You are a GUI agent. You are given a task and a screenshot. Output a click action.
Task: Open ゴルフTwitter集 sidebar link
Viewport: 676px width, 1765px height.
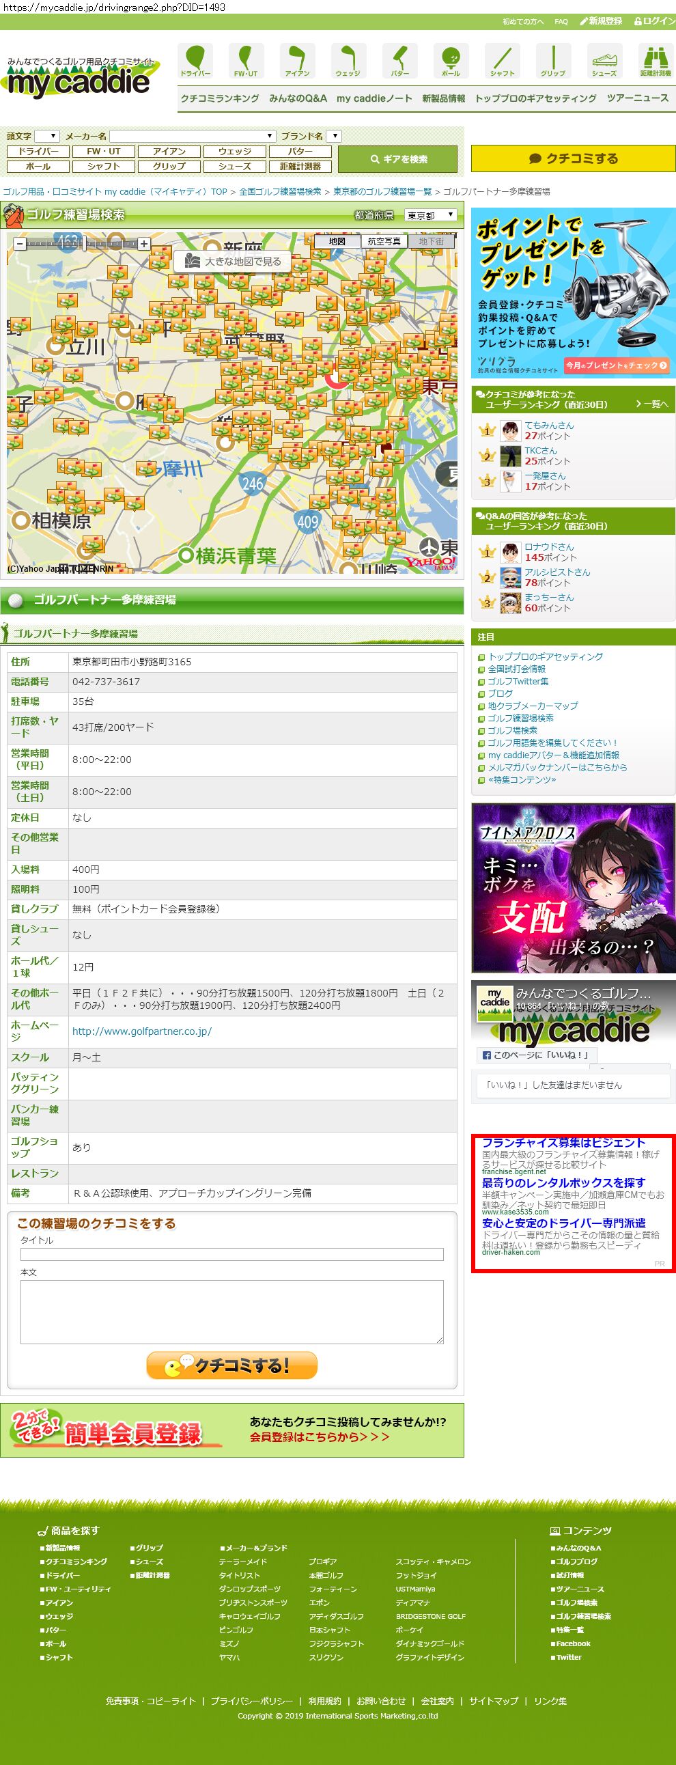(518, 681)
